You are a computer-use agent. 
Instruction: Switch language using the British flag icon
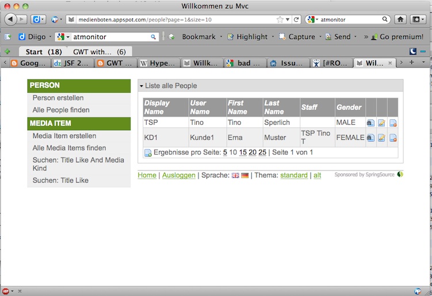(x=235, y=175)
